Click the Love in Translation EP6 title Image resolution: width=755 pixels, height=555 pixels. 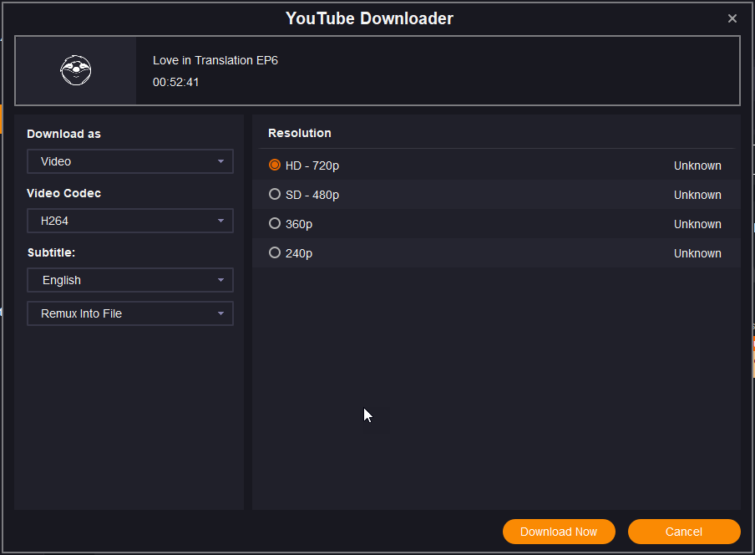pyautogui.click(x=215, y=60)
